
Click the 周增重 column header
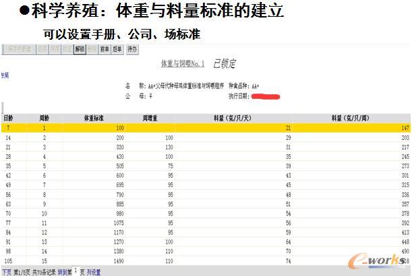point(151,117)
